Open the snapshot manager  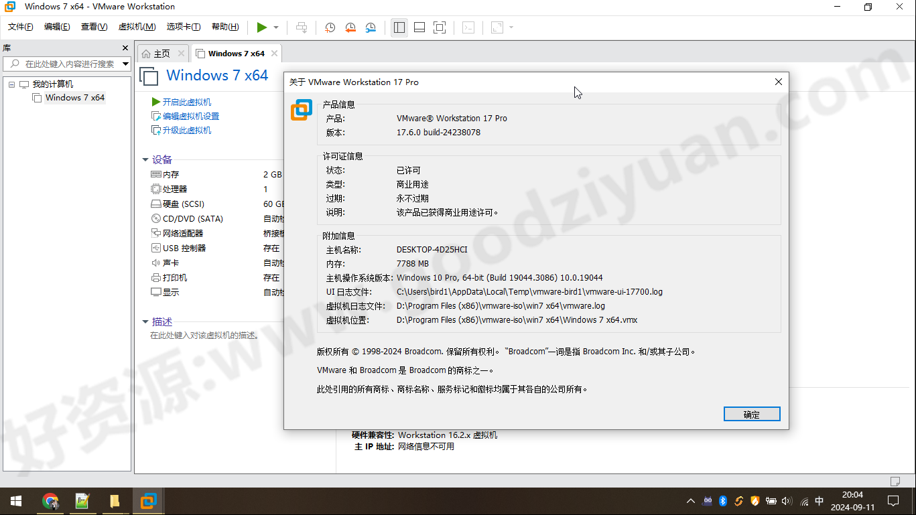click(x=371, y=27)
